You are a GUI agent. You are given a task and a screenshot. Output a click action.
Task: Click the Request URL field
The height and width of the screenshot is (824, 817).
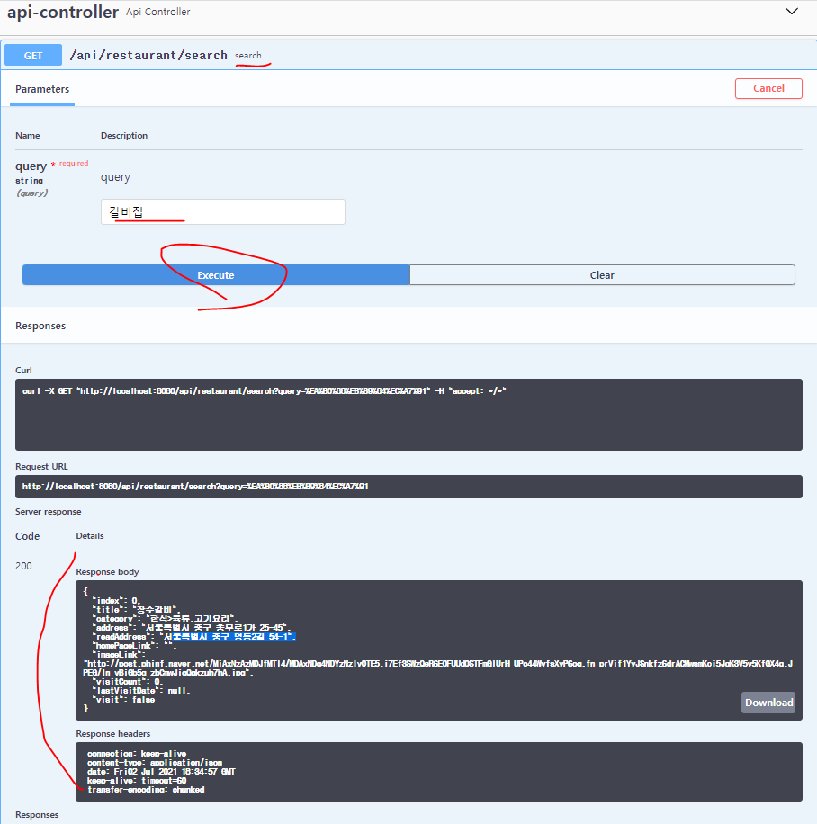point(408,486)
